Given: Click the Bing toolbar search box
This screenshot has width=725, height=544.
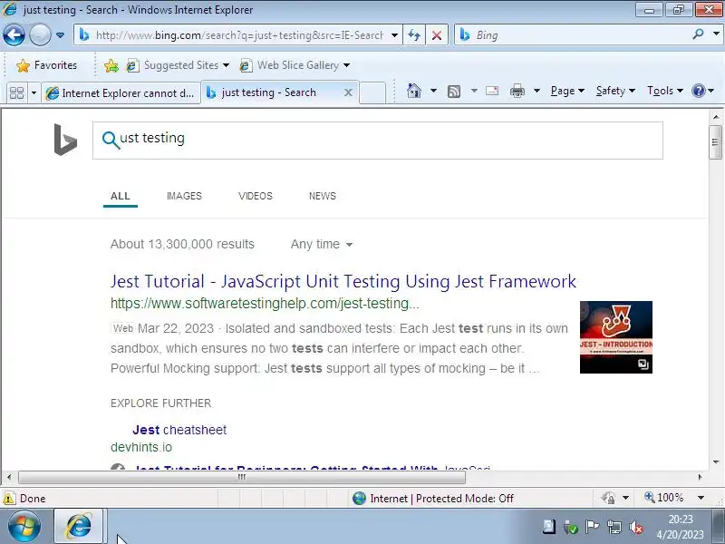Looking at the screenshot, I should click(x=574, y=35).
